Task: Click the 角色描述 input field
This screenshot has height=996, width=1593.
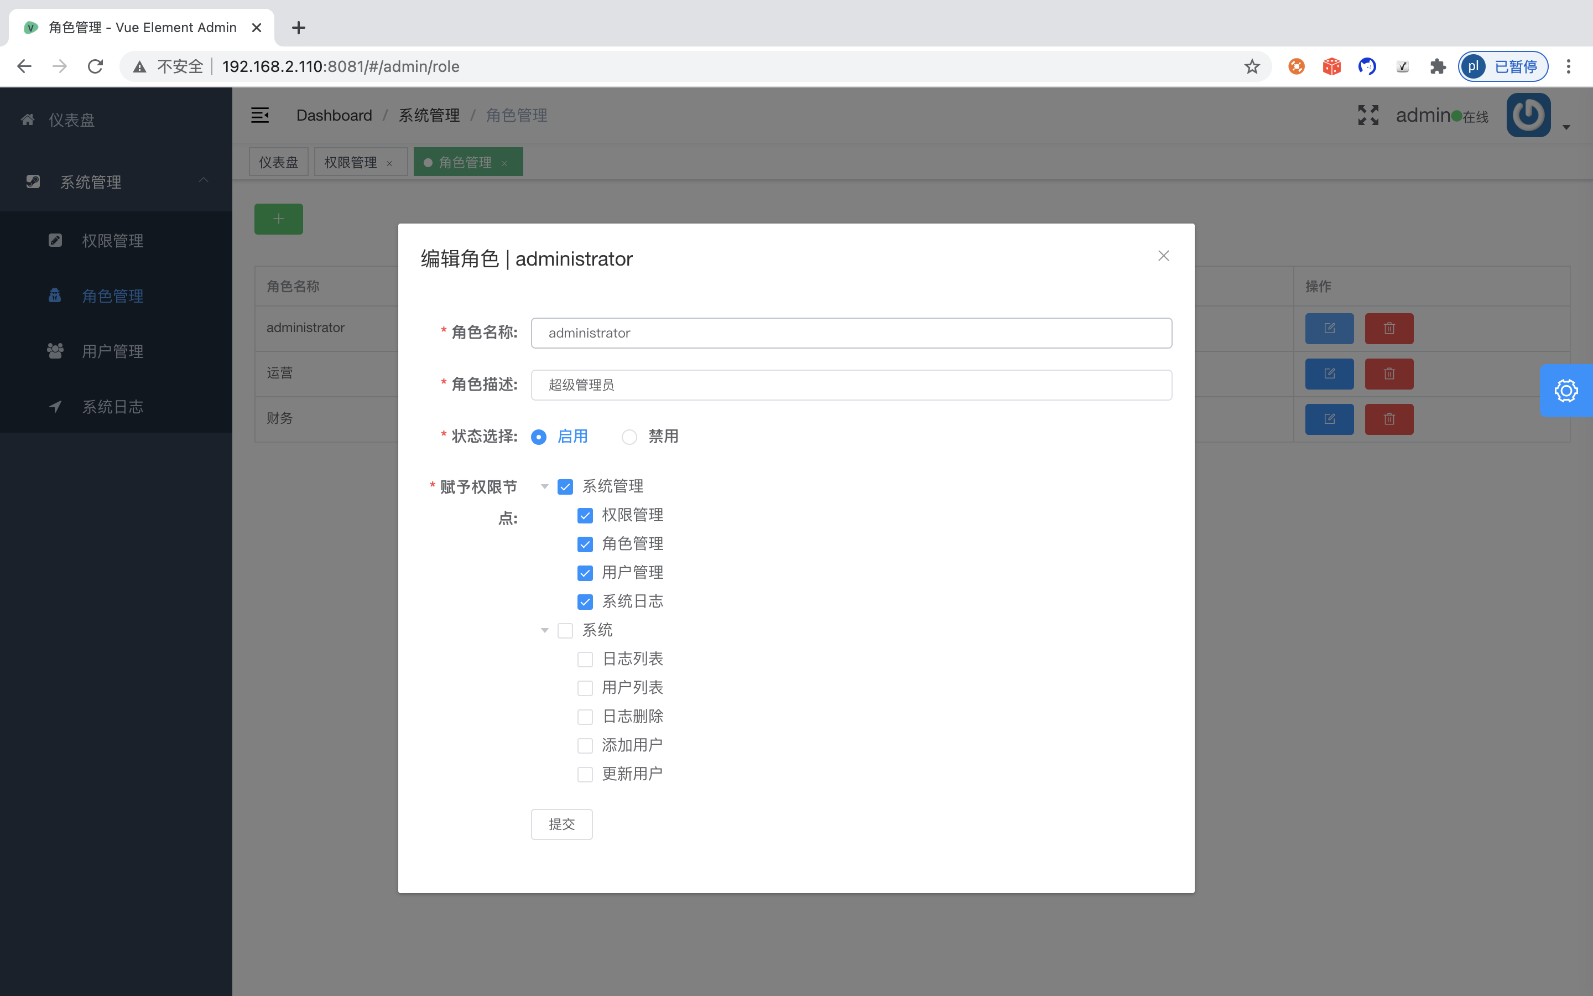Action: pyautogui.click(x=851, y=385)
